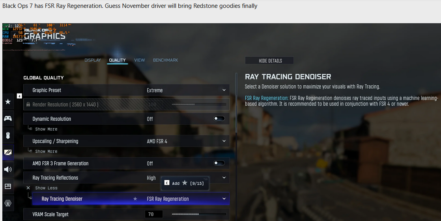Open the Controller settings sidebar icon

click(8, 118)
